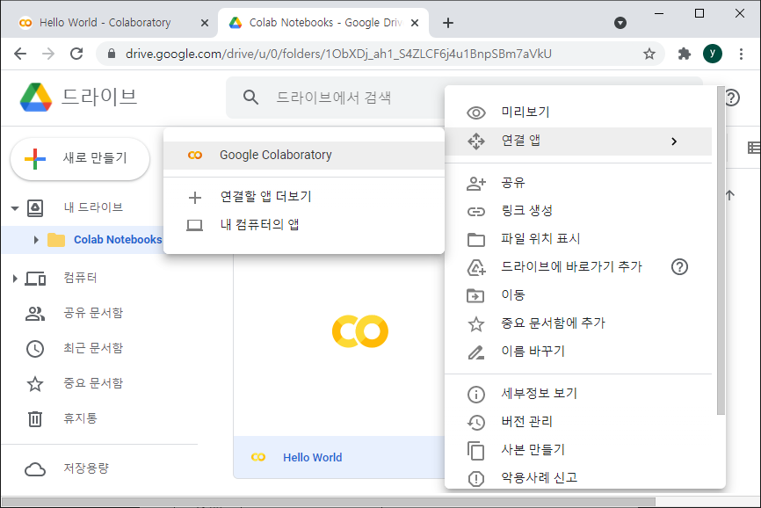This screenshot has height=508, width=761.
Task: Click the trash can icon for 휴지통
Action: pyautogui.click(x=35, y=418)
